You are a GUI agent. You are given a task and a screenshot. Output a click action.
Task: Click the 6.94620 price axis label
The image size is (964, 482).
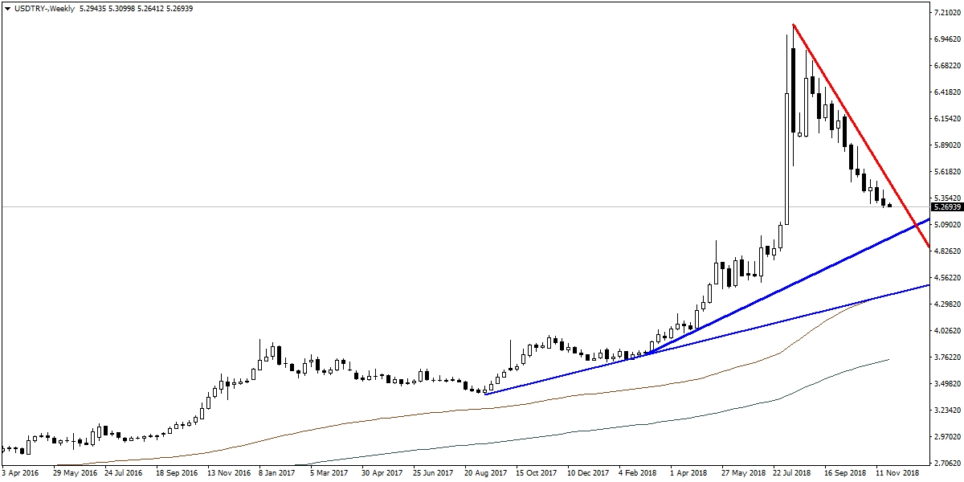click(947, 39)
